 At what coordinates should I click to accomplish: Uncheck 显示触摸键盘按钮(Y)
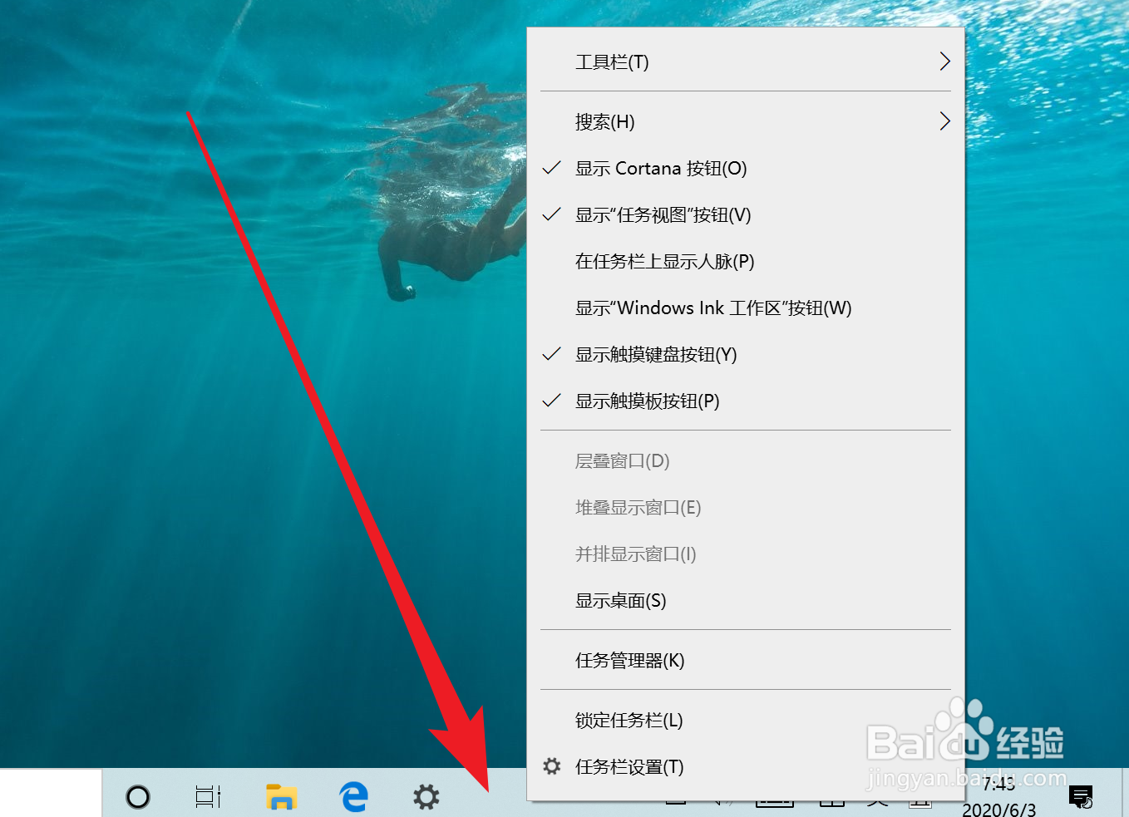coord(655,354)
